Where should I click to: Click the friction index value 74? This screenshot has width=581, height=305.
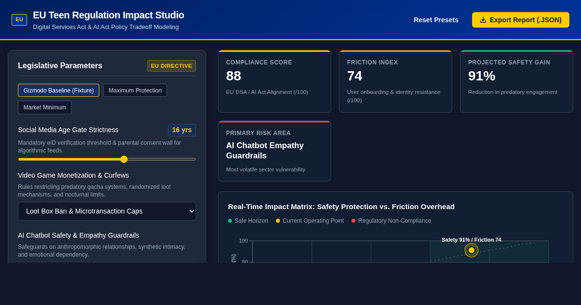coord(354,76)
